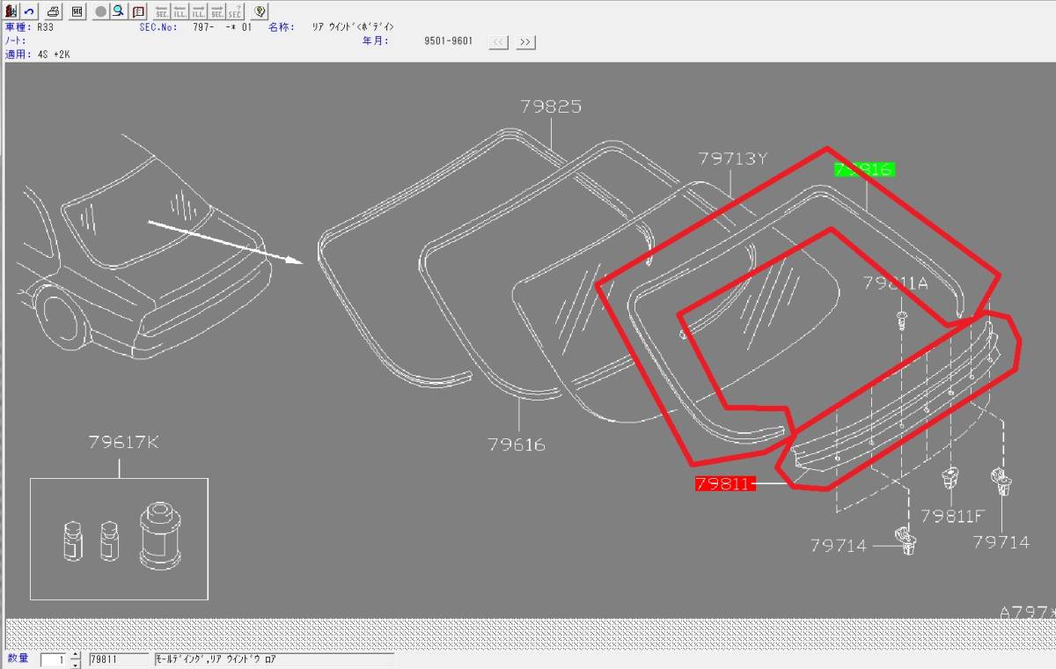The height and width of the screenshot is (669, 1056).
Task: Click the gray circle toolbar icon
Action: coord(100,11)
